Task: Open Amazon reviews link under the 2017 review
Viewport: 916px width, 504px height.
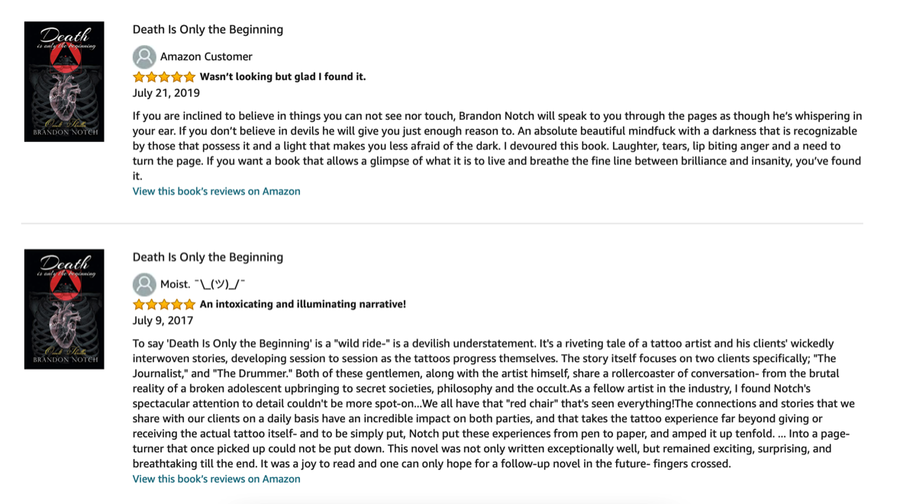Action: coord(216,480)
